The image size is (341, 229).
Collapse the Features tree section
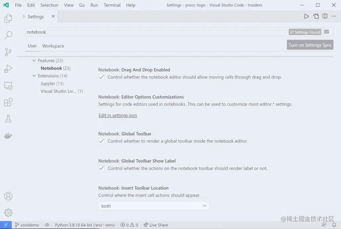tap(34, 60)
